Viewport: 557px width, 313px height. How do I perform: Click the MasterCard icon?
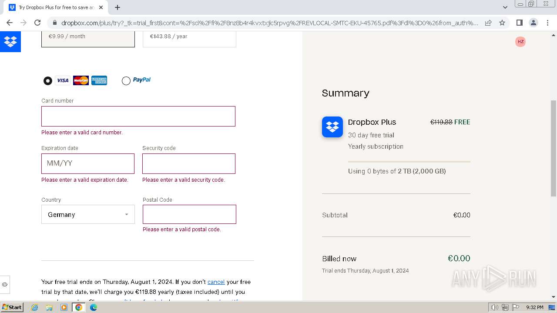tap(81, 80)
